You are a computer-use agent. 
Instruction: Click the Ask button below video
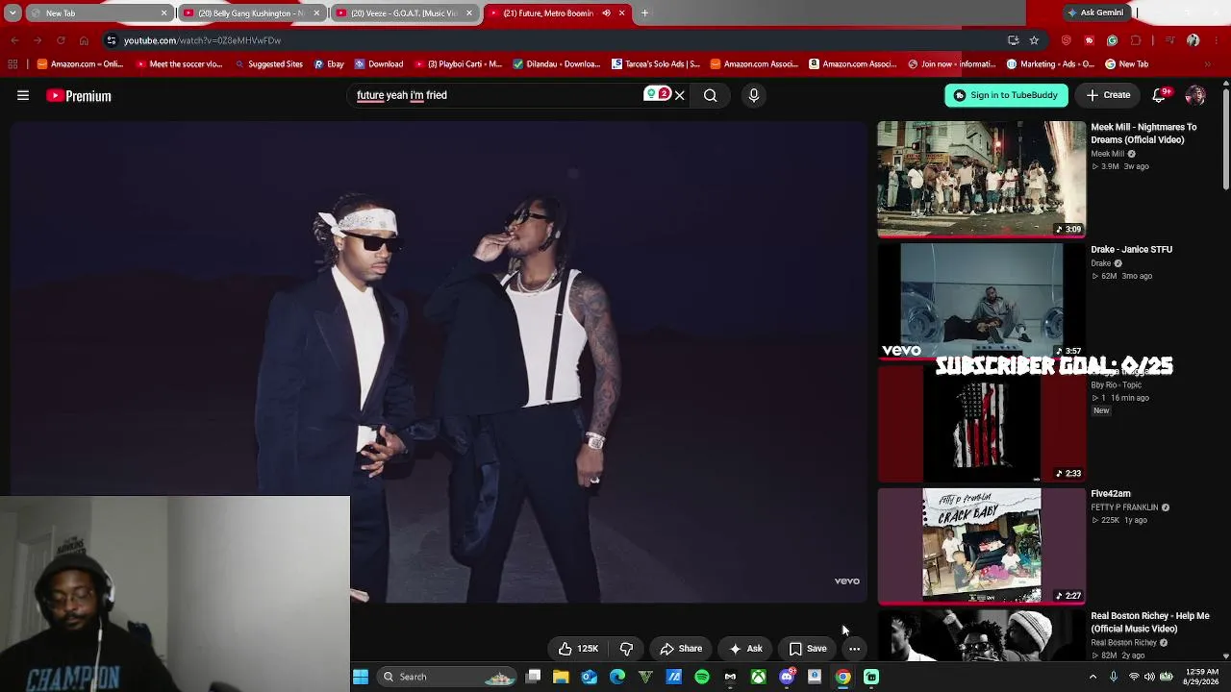tap(745, 649)
